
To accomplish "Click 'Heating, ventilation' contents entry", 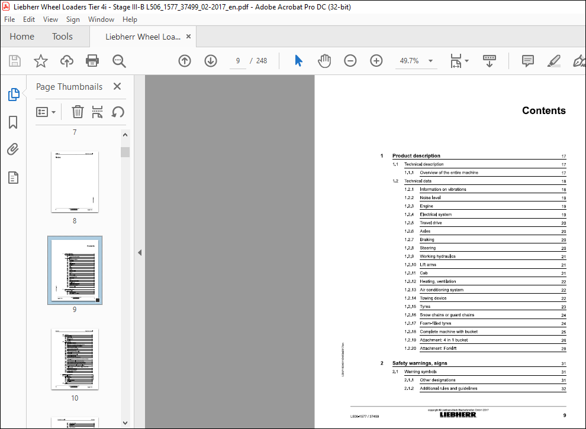I will coord(437,281).
